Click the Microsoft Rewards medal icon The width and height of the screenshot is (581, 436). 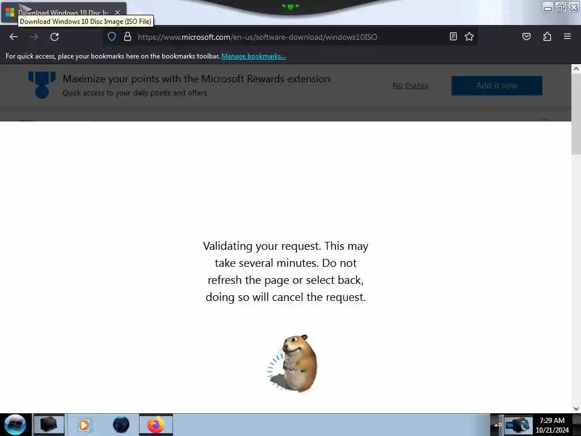pyautogui.click(x=42, y=85)
